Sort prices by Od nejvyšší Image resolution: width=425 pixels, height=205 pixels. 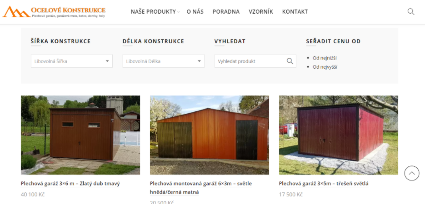point(325,67)
